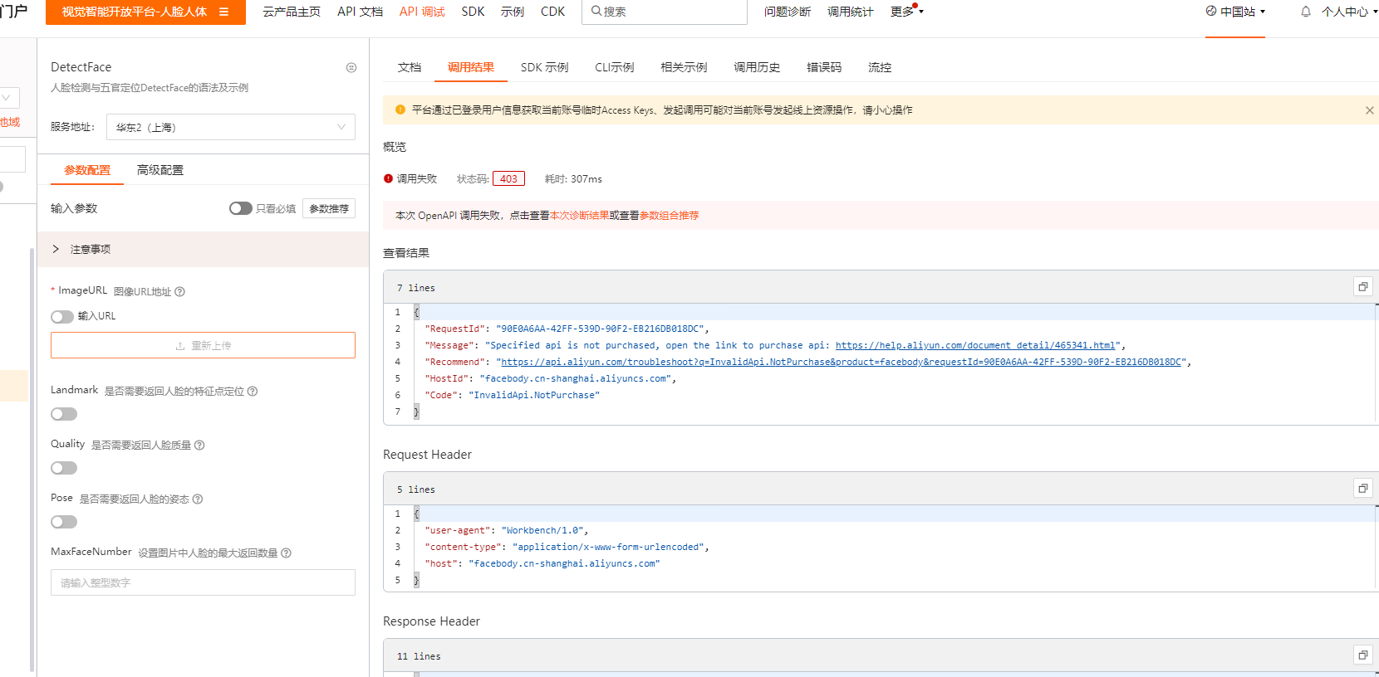Copy the 7 lines result JSON
The width and height of the screenshot is (1379, 677).
pos(1362,287)
